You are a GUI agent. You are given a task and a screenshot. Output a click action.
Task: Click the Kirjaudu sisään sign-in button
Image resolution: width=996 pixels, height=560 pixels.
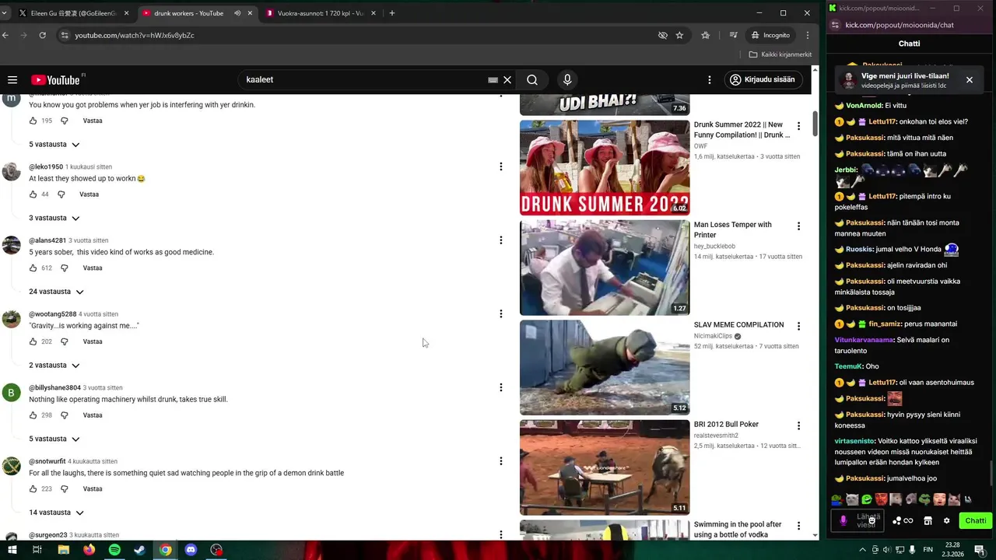763,79
